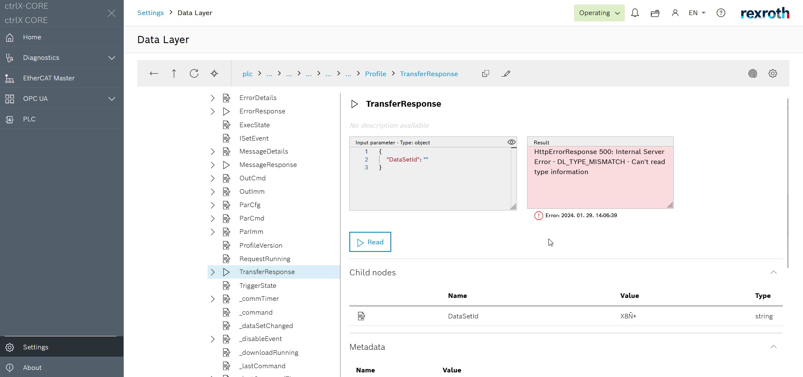Expand OPC UA menu in sidebar

point(112,99)
